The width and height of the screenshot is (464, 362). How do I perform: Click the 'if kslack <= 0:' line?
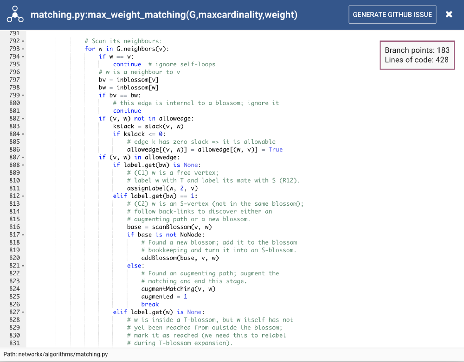[139, 134]
